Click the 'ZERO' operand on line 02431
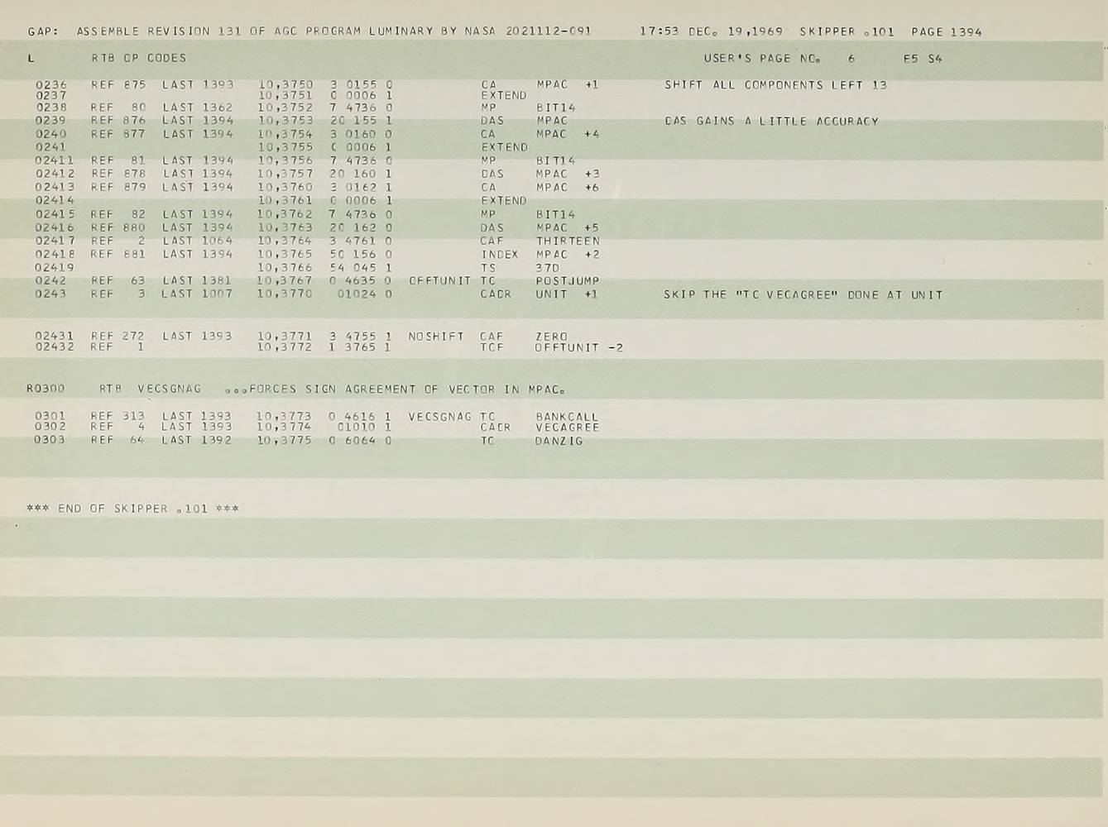 (x=551, y=337)
